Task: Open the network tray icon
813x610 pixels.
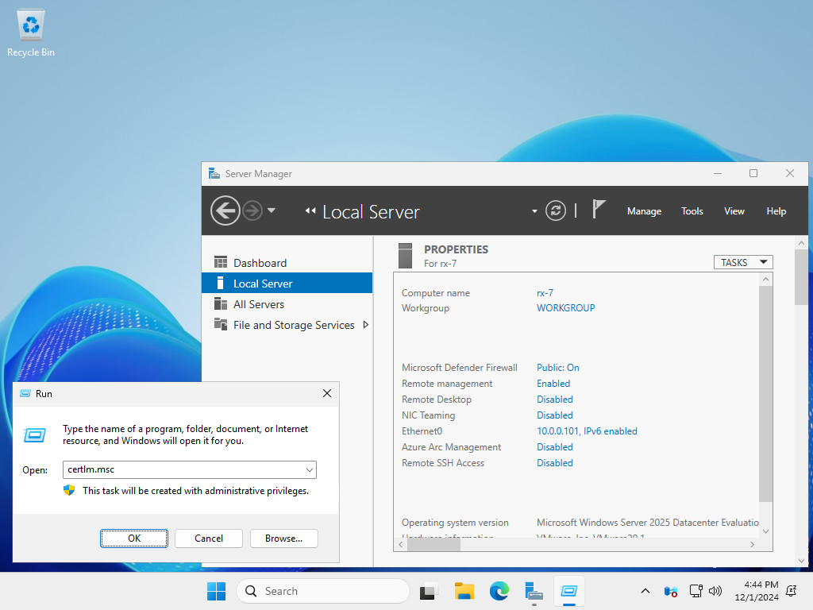Action: pos(695,591)
